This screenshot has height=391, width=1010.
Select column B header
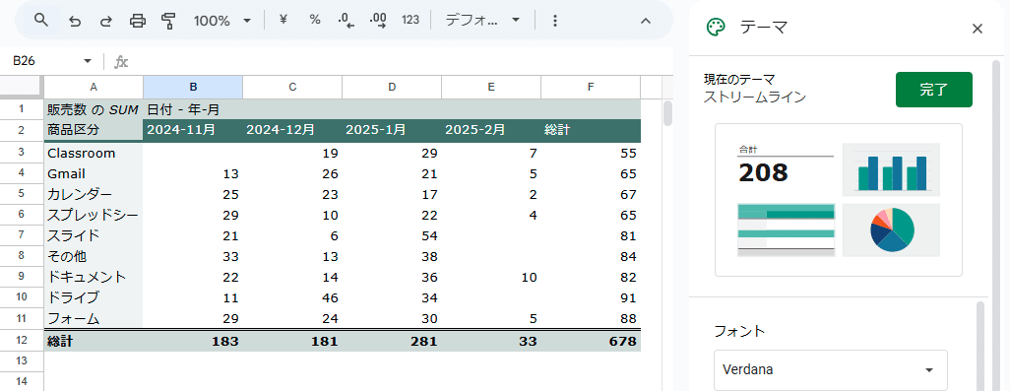pos(193,87)
